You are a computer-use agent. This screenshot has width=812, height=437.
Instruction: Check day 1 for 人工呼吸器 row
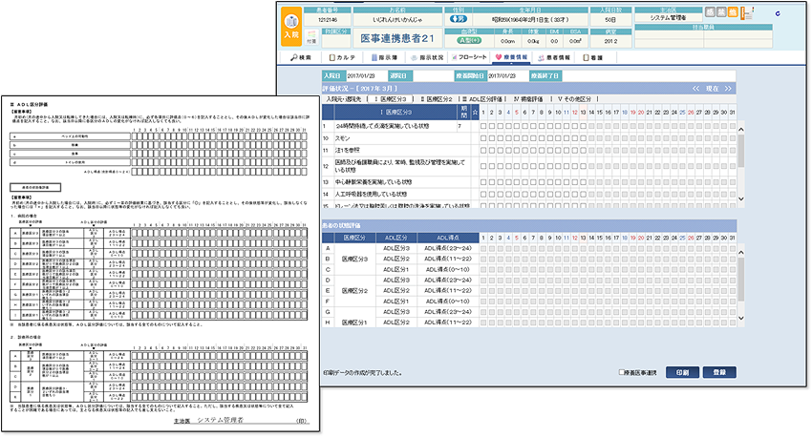tap(483, 195)
